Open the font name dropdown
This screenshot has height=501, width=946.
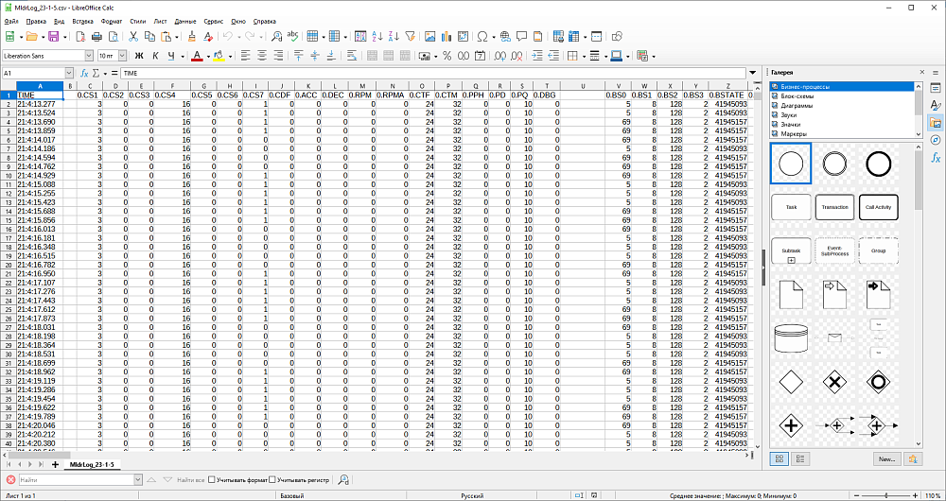90,56
